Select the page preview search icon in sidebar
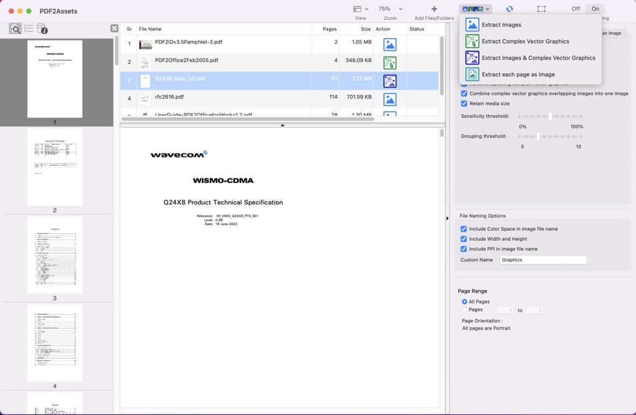 pos(15,29)
